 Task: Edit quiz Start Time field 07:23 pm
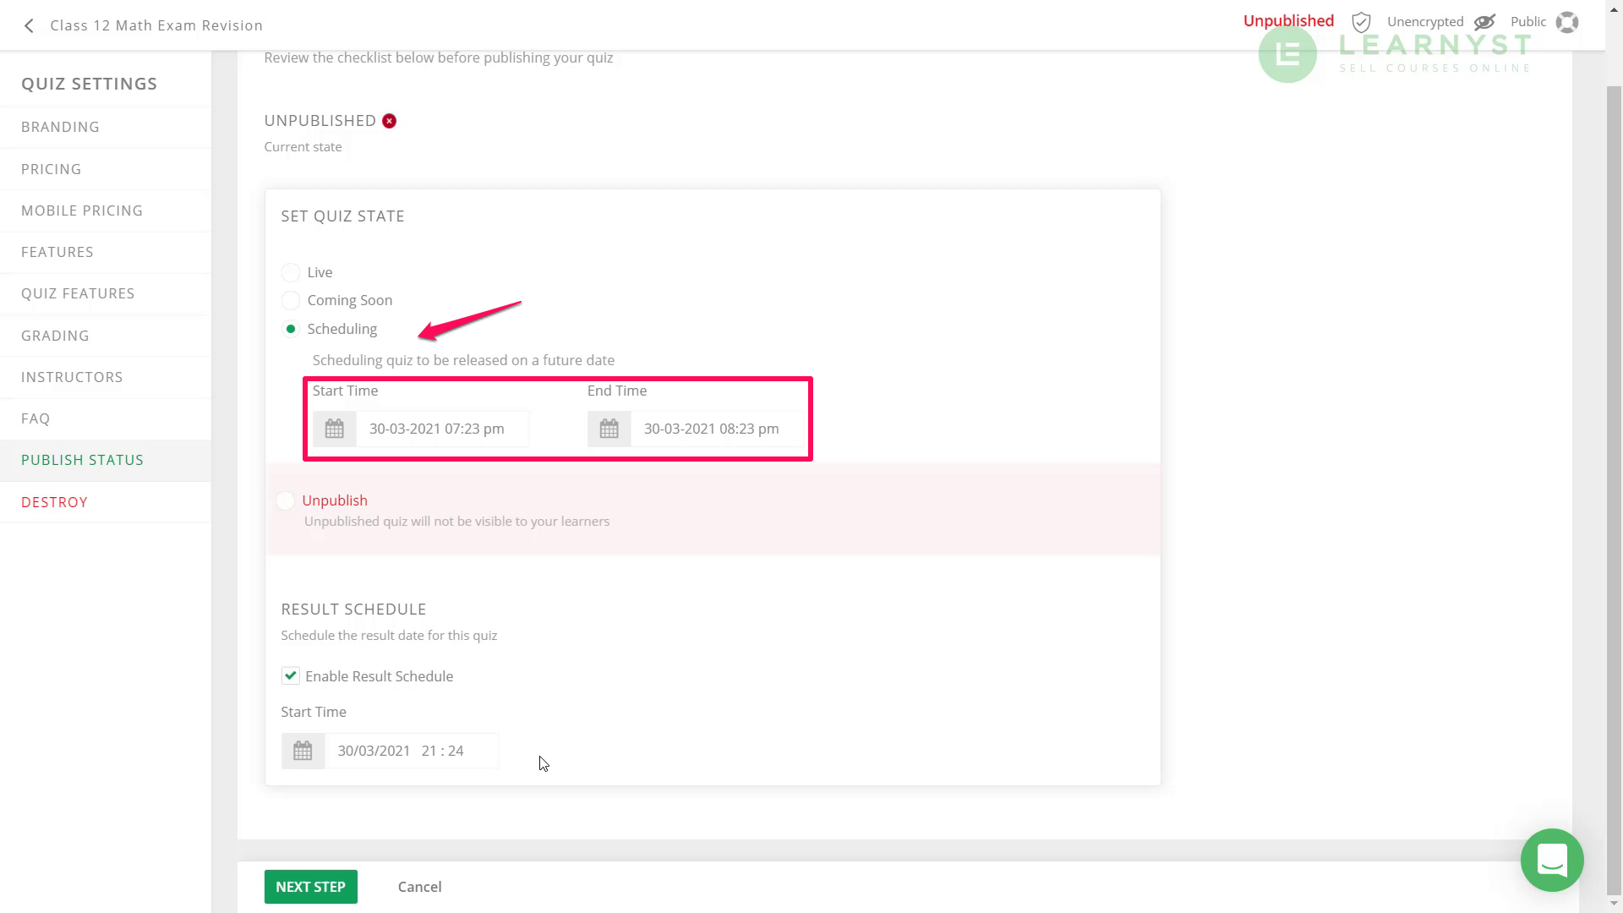pos(442,429)
